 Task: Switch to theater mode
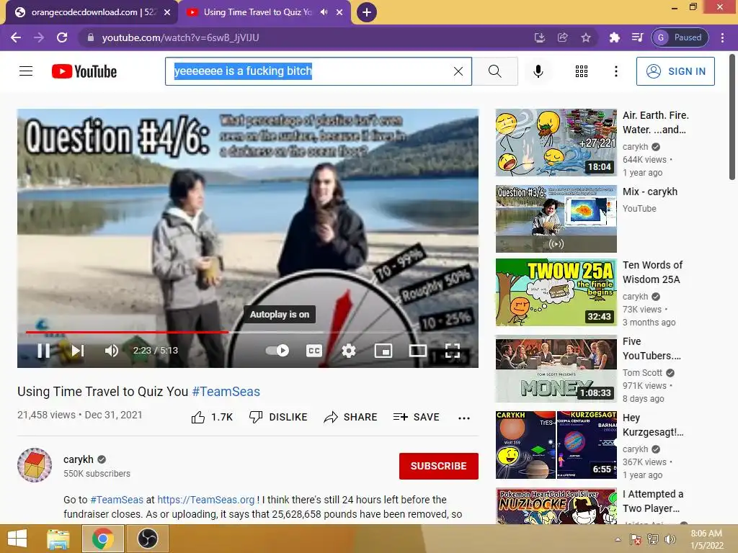(x=418, y=351)
